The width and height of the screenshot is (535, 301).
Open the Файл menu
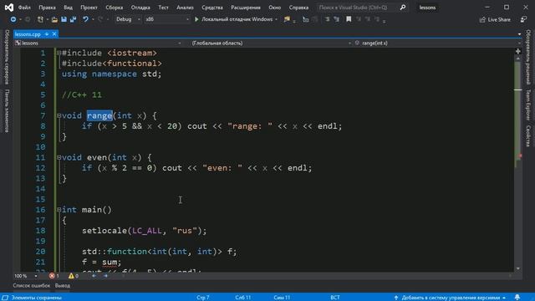point(24,8)
